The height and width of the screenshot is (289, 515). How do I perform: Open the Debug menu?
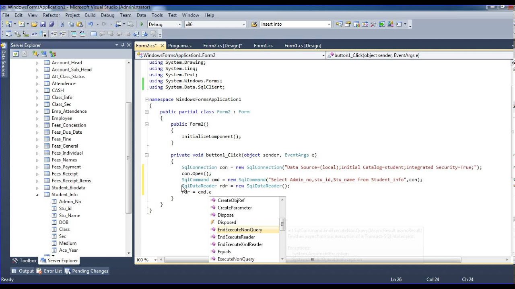(107, 15)
